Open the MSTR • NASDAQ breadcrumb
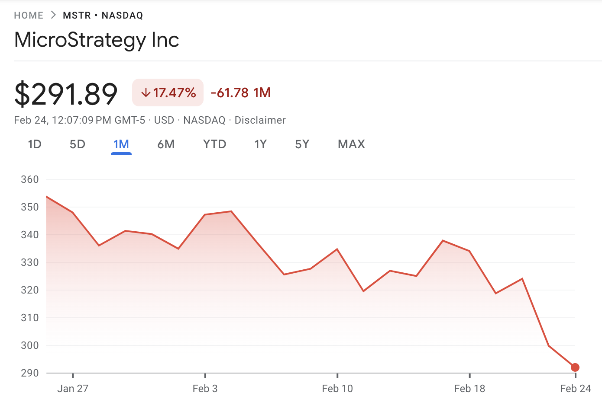This screenshot has width=602, height=415. (103, 16)
